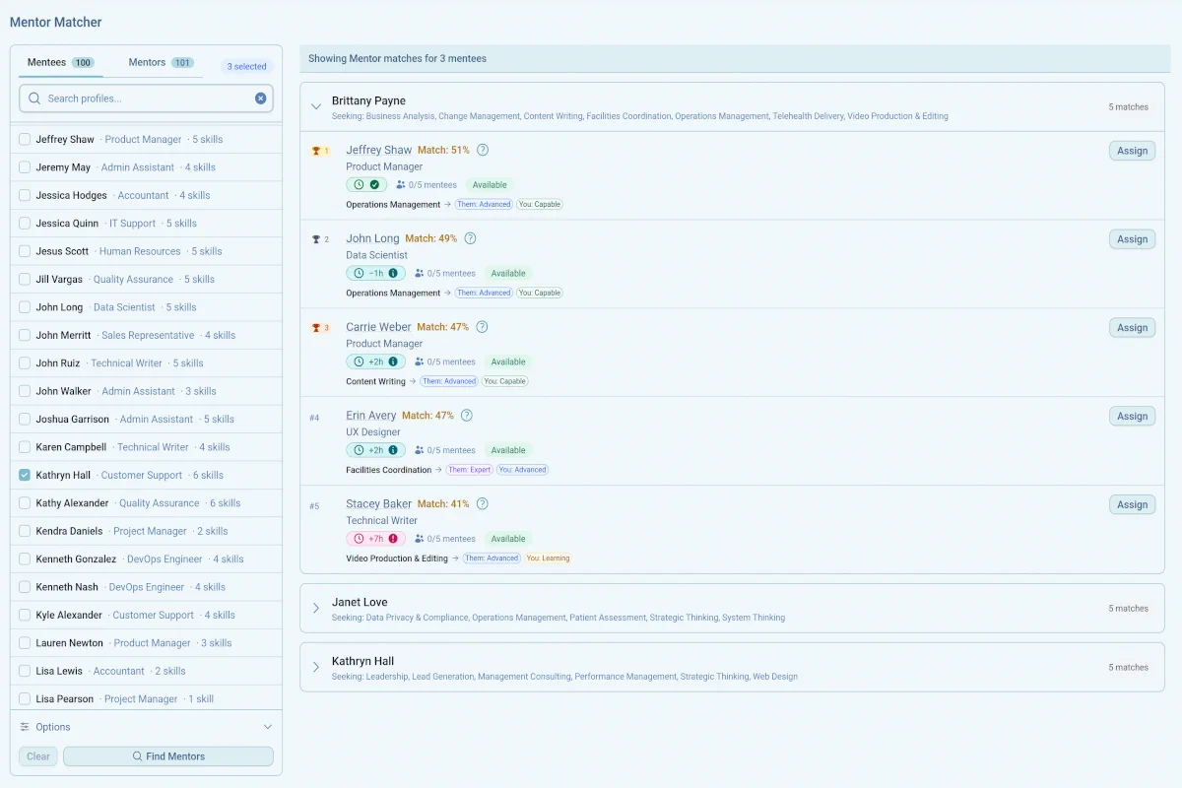Click Jeffrey Shaw's Match: 51% label
The image size is (1182, 788).
443,150
